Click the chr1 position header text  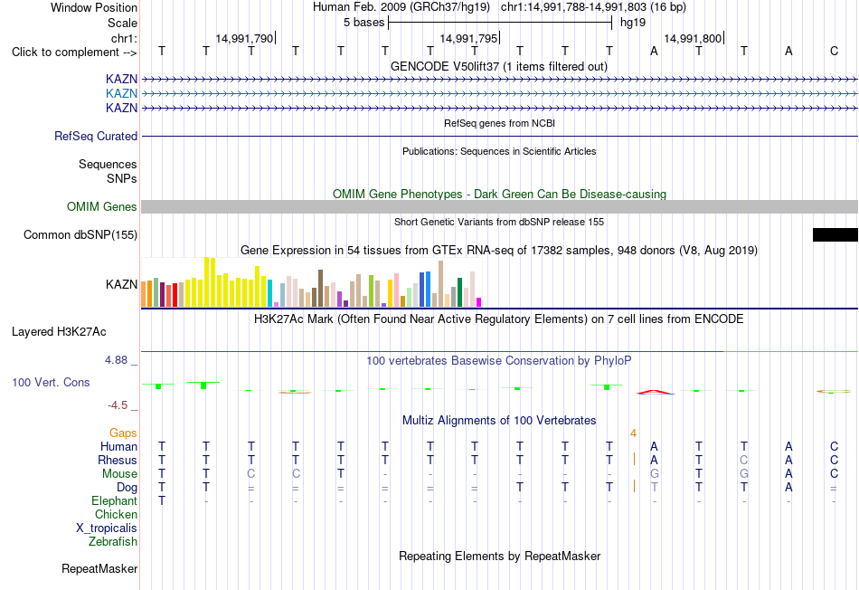point(593,7)
